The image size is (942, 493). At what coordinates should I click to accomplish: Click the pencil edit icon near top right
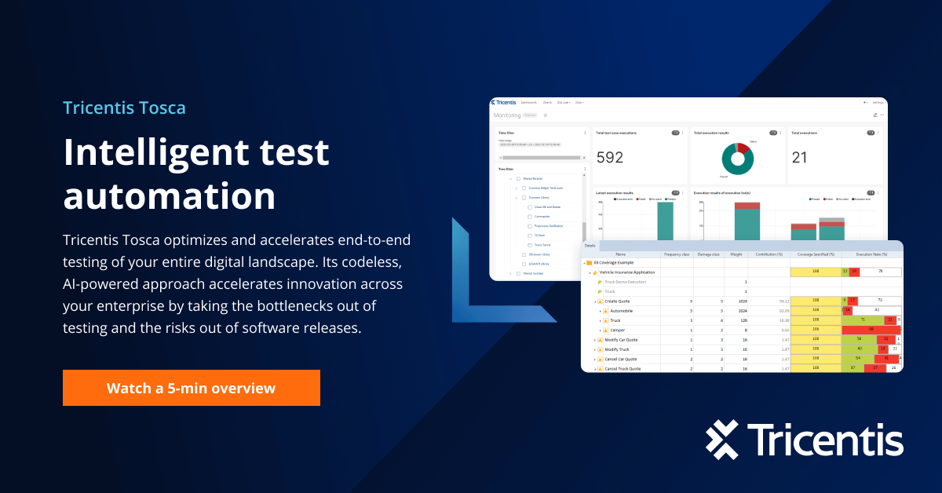[875, 115]
